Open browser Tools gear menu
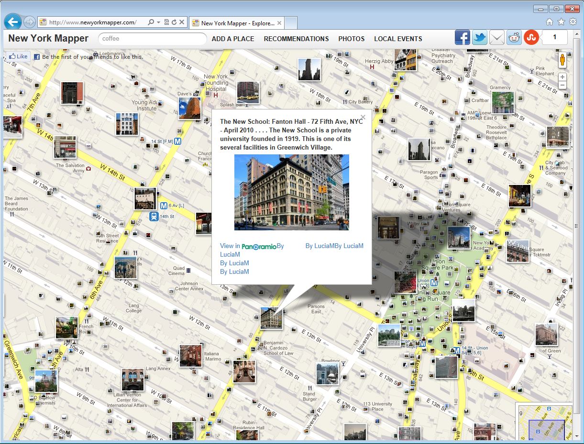The image size is (584, 444). (573, 22)
